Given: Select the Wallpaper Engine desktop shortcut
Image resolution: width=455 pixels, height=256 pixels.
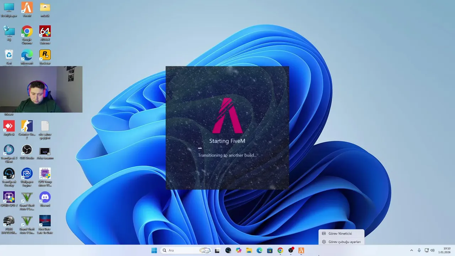Looking at the screenshot, I should click(27, 177).
